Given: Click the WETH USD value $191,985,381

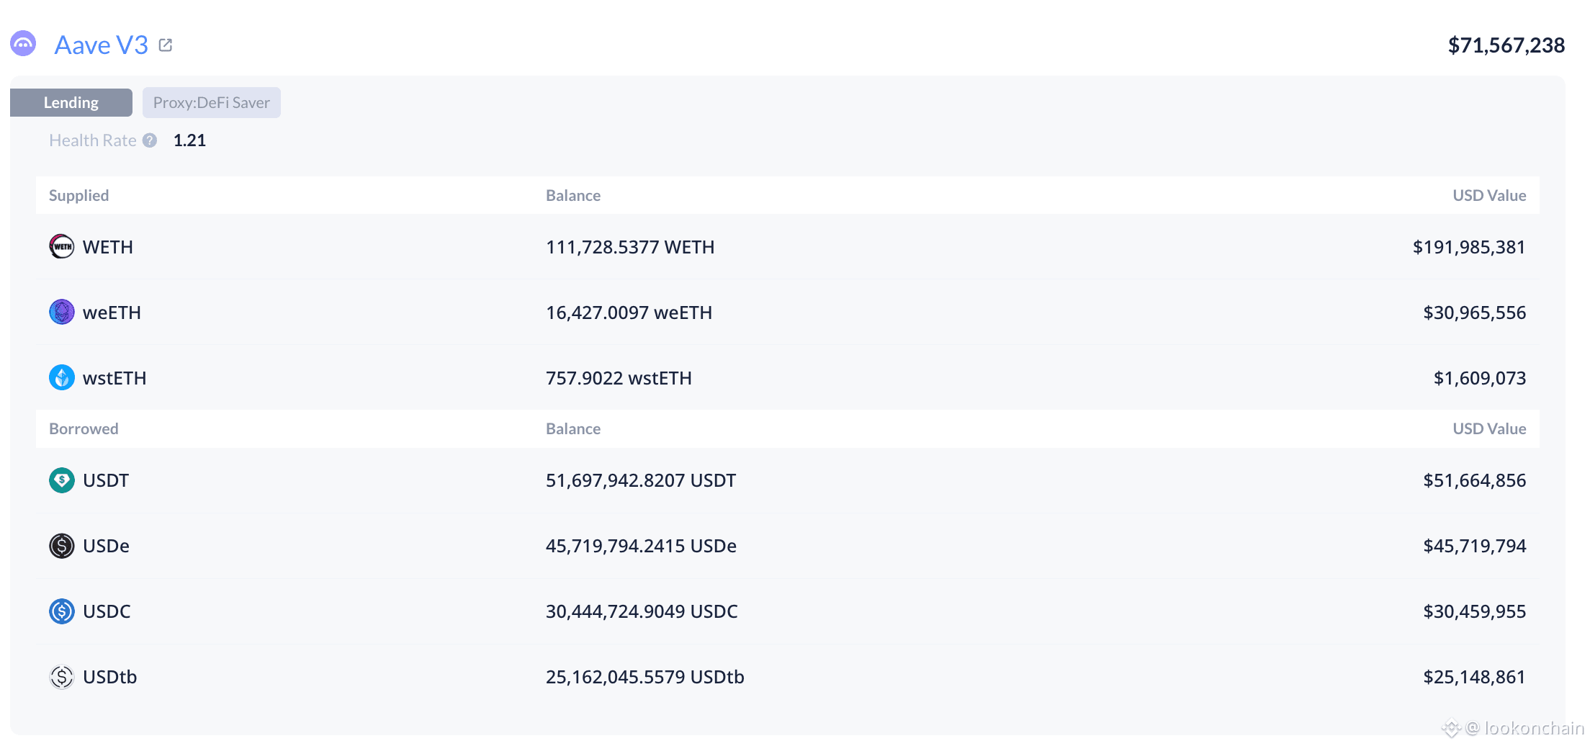Looking at the screenshot, I should click(x=1469, y=247).
